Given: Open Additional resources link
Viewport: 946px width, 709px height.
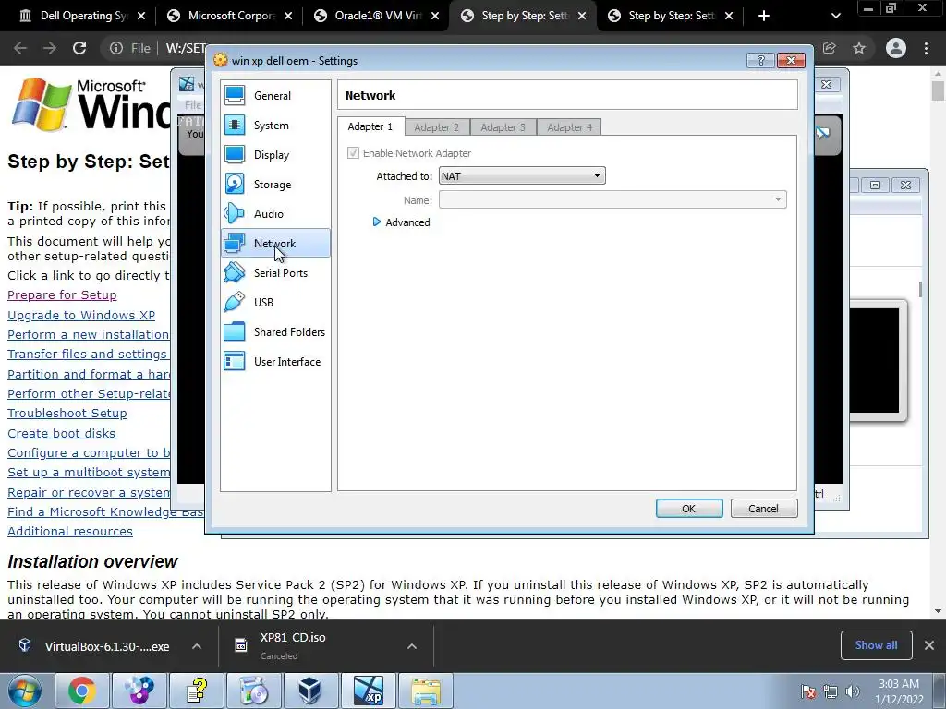Looking at the screenshot, I should click(x=70, y=531).
